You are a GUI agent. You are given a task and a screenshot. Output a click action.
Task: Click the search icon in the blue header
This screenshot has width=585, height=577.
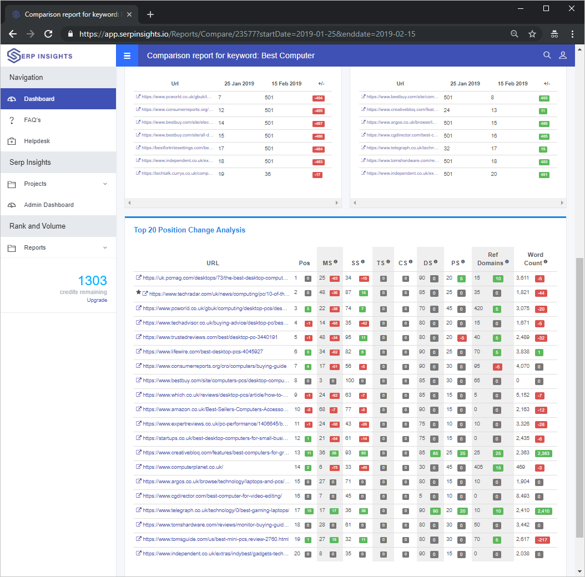tap(547, 55)
